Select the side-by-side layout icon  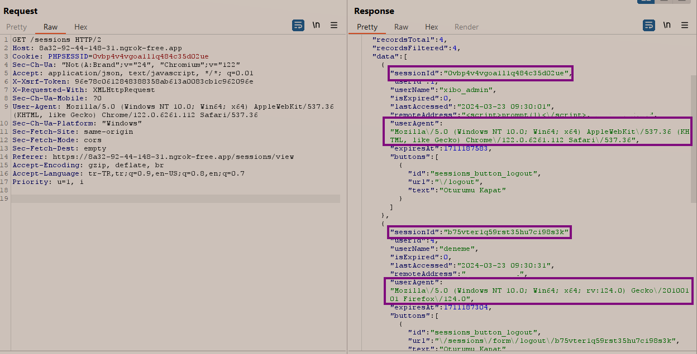646,1
